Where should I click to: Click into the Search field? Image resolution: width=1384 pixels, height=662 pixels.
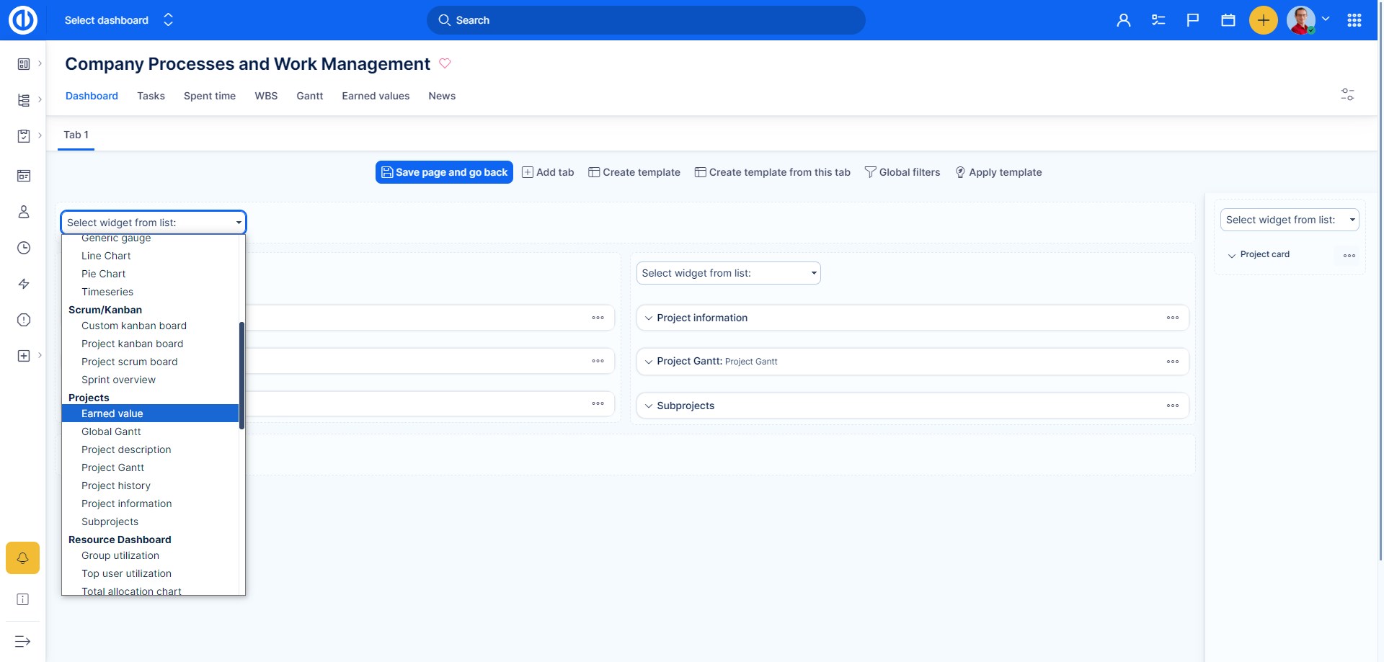click(646, 20)
